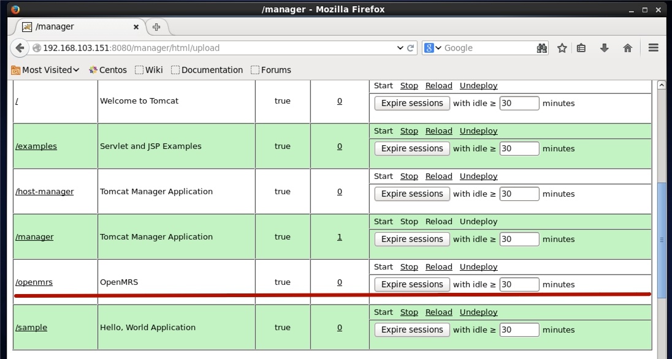Undeploy the Welcome to Tomcat application
Viewport: 672px width, 359px height.
tap(479, 86)
